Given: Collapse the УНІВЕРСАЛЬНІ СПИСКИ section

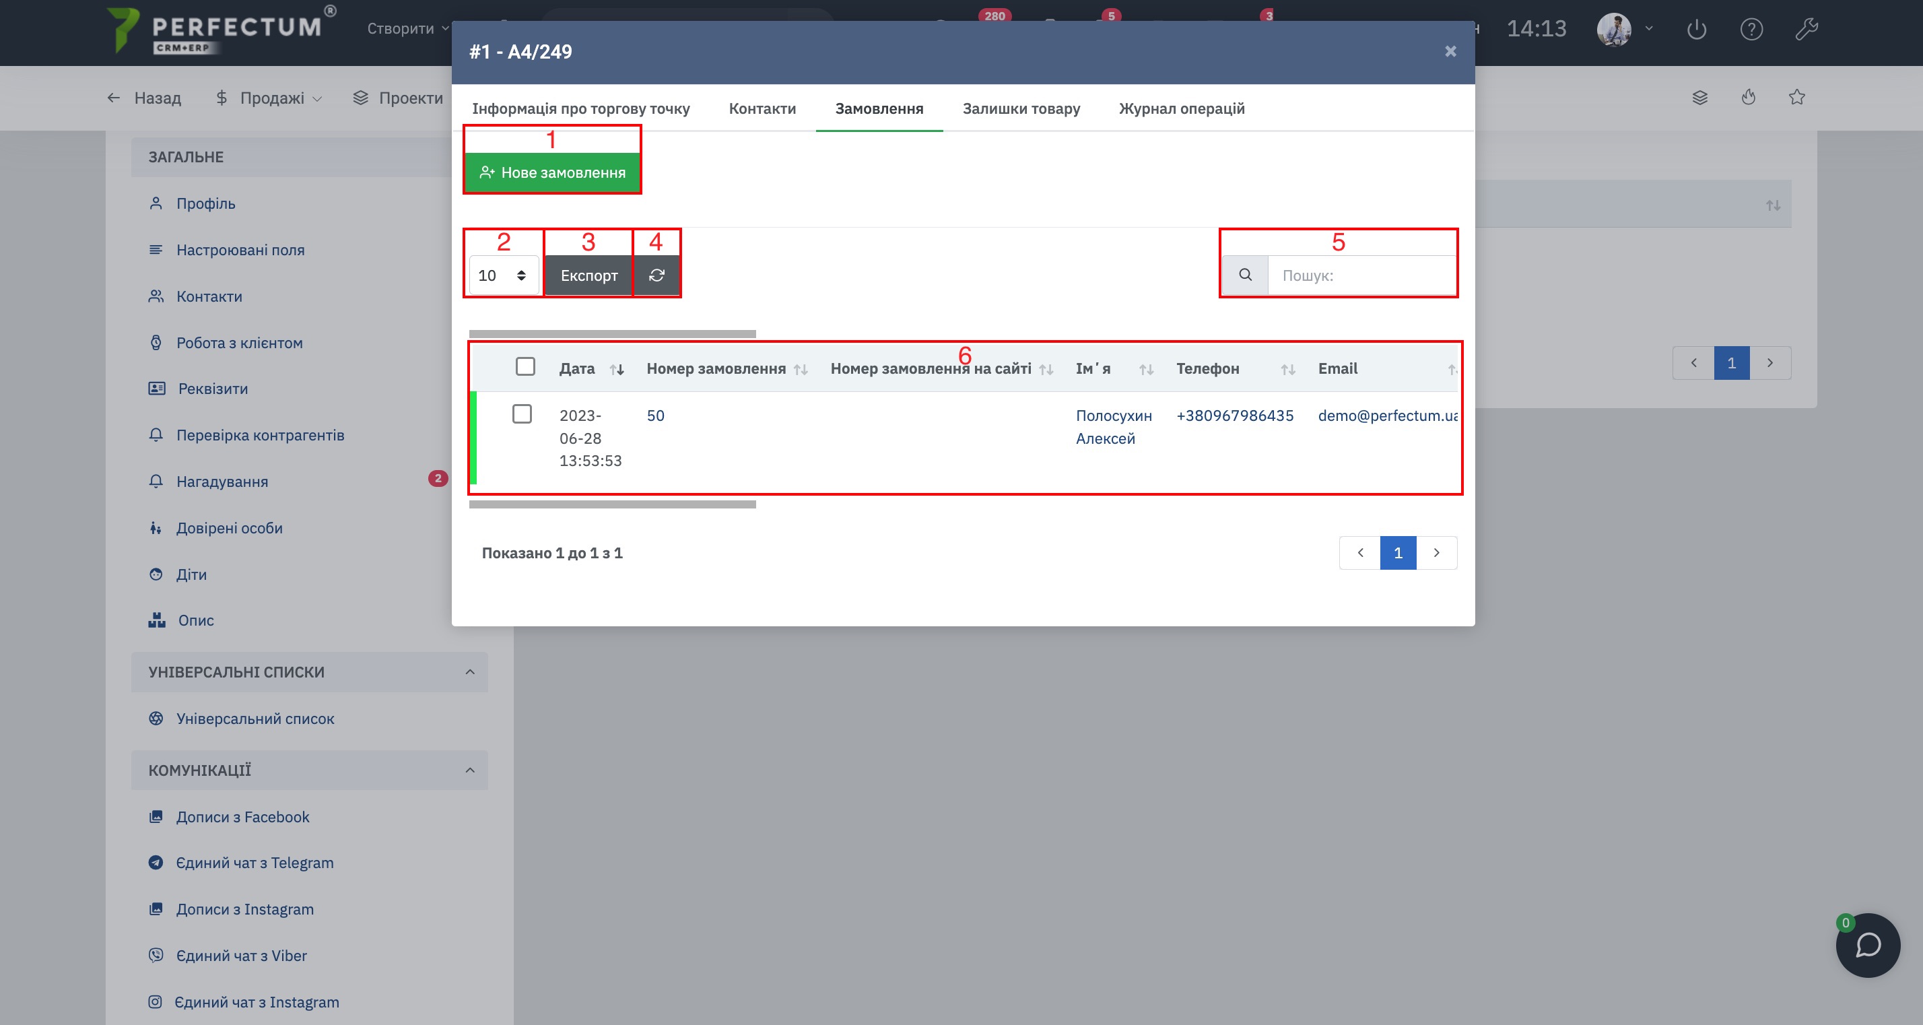Looking at the screenshot, I should 469,672.
